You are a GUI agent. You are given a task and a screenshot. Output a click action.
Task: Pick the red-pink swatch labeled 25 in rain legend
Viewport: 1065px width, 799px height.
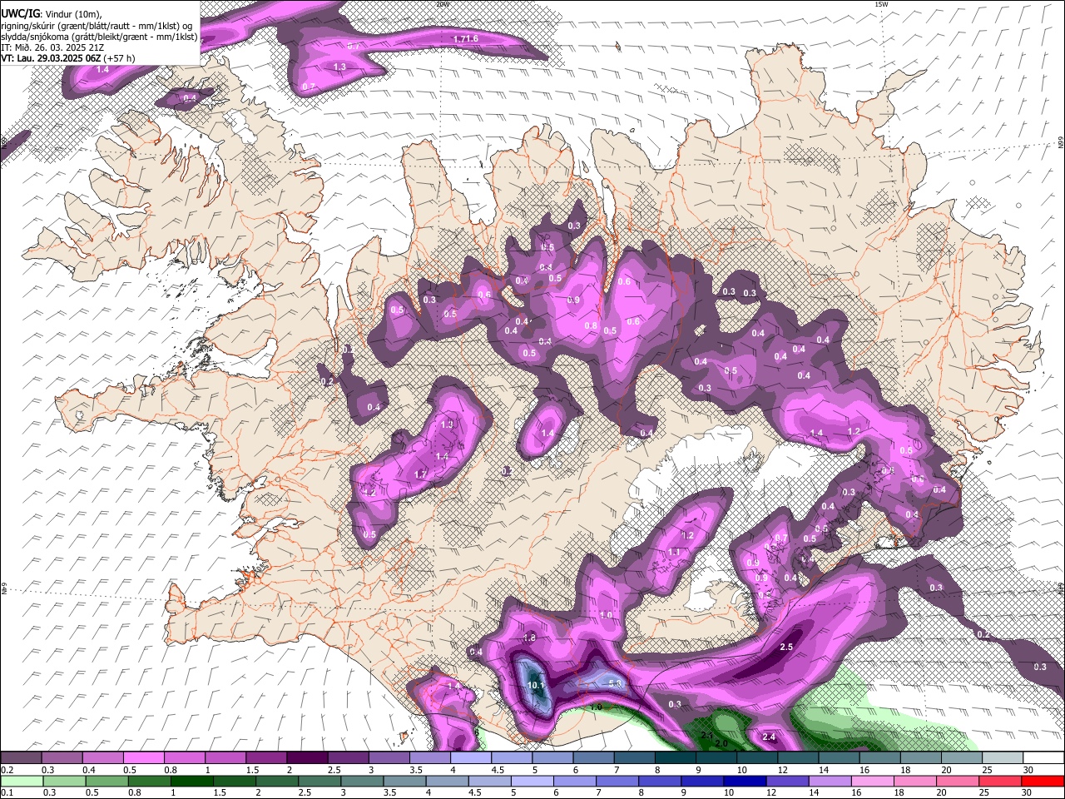point(998,781)
